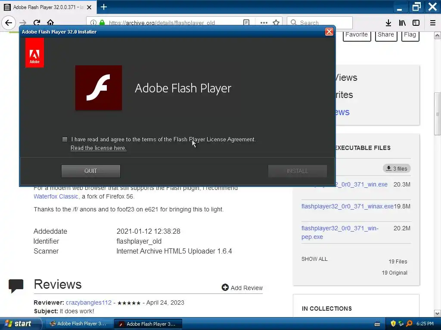The height and width of the screenshot is (330, 441).
Task: Click the Adobe logo in installer
Action: pos(34,53)
